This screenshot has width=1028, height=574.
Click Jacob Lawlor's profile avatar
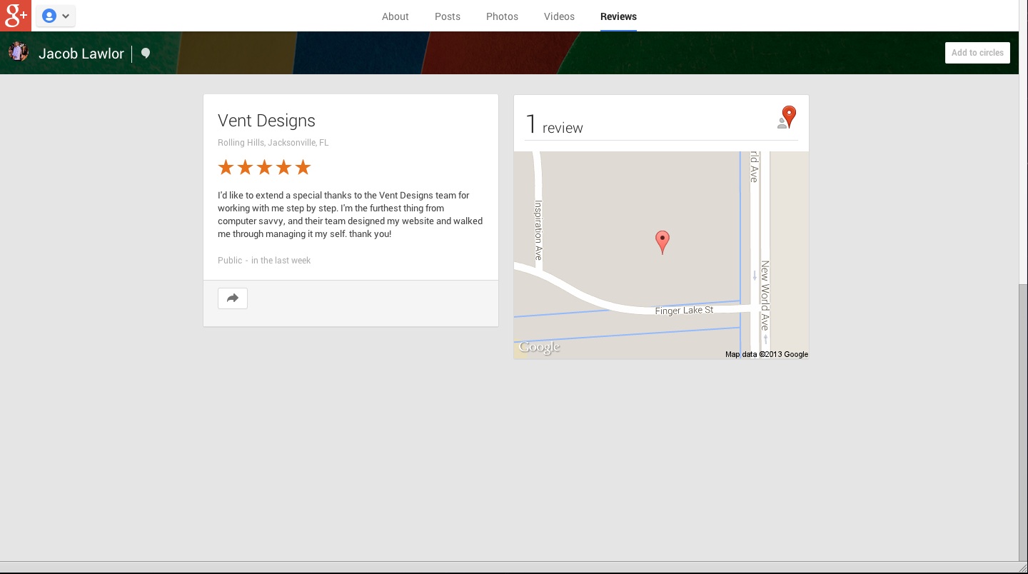point(19,52)
